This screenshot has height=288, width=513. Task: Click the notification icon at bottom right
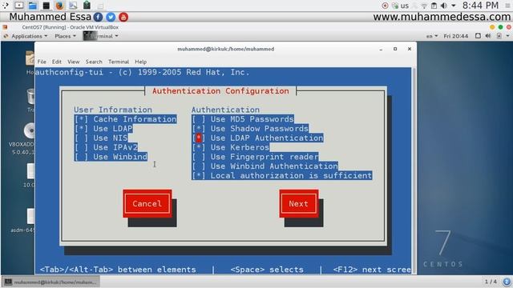(x=507, y=282)
